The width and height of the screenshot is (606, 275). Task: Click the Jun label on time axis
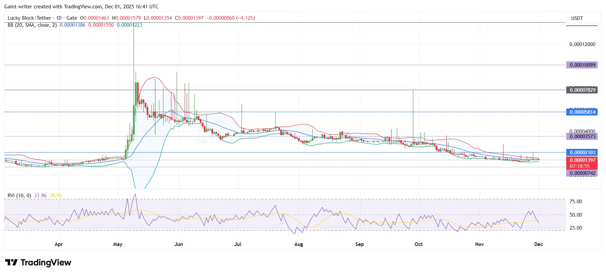pos(179,244)
